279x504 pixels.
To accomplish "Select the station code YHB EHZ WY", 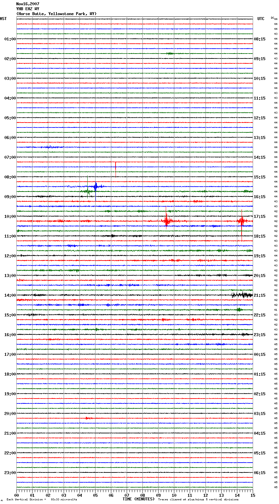I will coord(28,9).
